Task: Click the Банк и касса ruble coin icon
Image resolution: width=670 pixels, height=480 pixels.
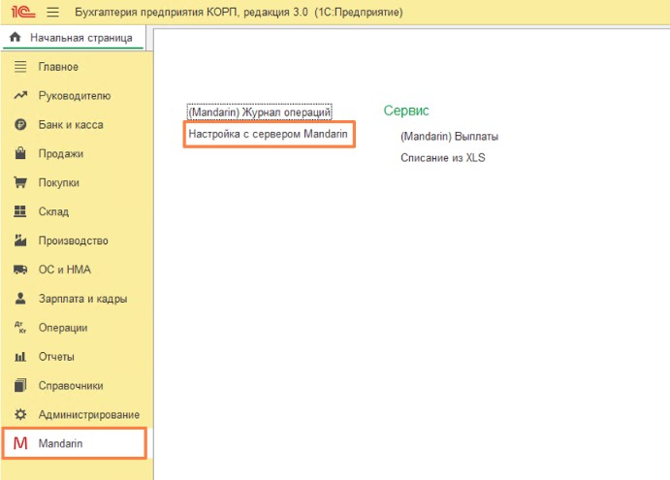Action: (20, 124)
